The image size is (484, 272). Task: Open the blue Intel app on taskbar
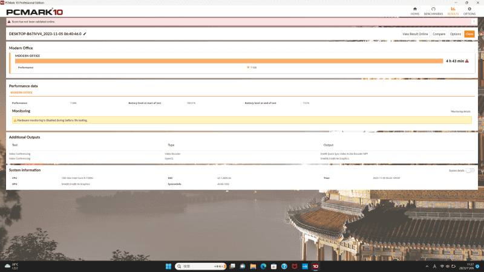click(305, 266)
